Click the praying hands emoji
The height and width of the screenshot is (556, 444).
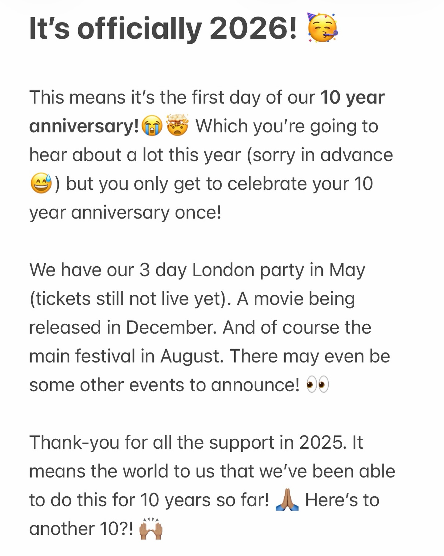pos(287,500)
